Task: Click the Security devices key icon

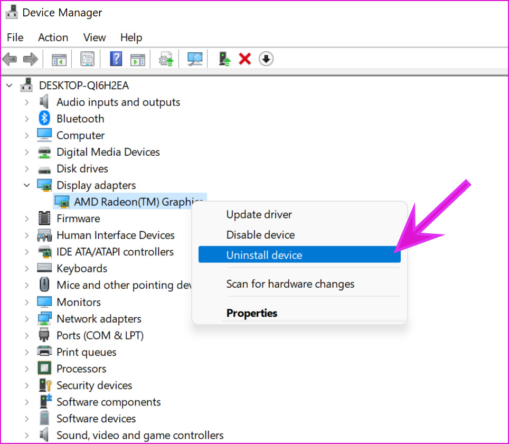Action: [45, 385]
